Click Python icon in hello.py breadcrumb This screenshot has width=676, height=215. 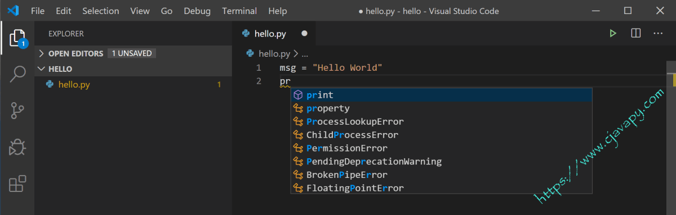click(x=251, y=54)
